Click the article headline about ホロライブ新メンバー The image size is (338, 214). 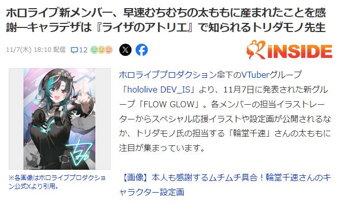click(x=166, y=20)
